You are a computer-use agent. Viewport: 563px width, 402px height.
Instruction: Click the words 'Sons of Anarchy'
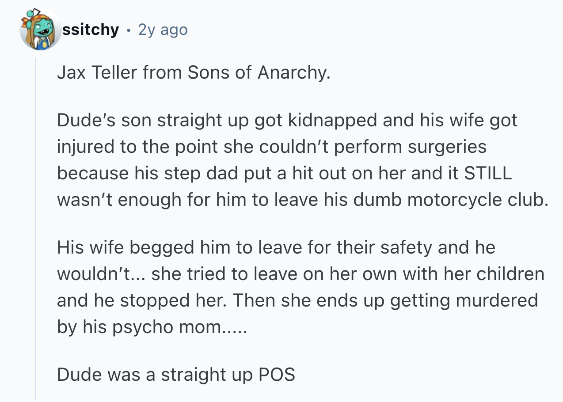point(259,72)
